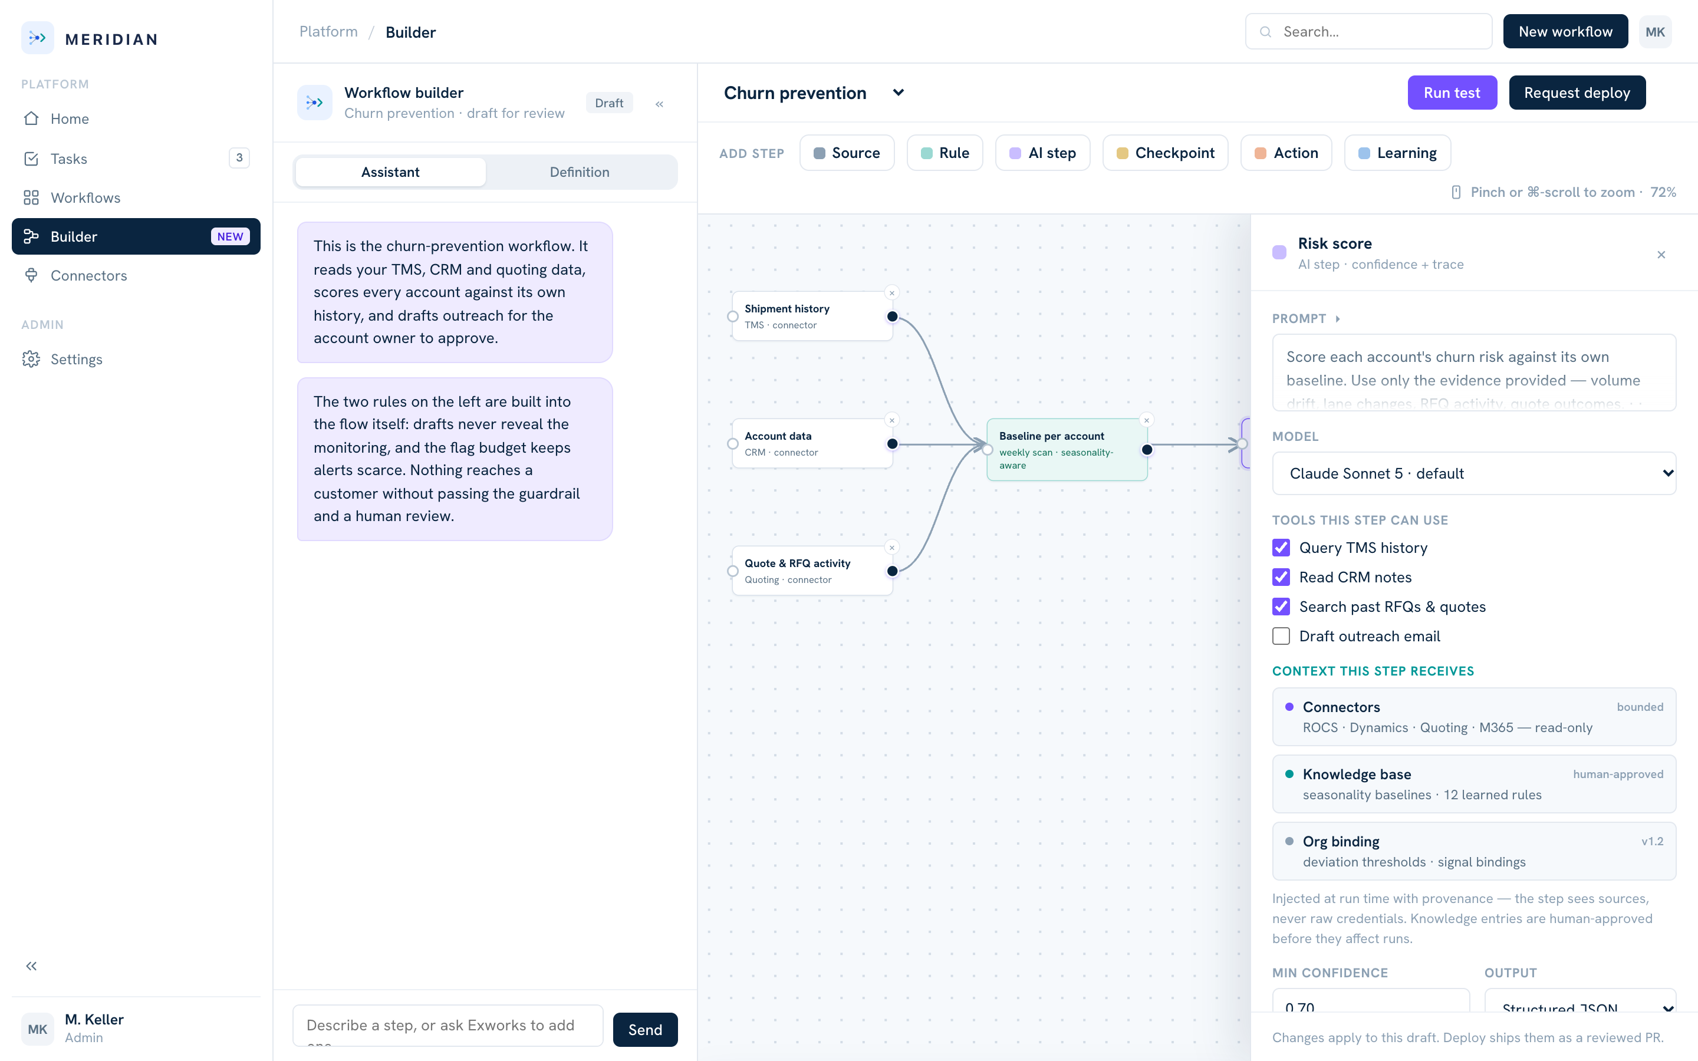Click the output port of Account data
1698x1061 pixels.
click(x=893, y=444)
